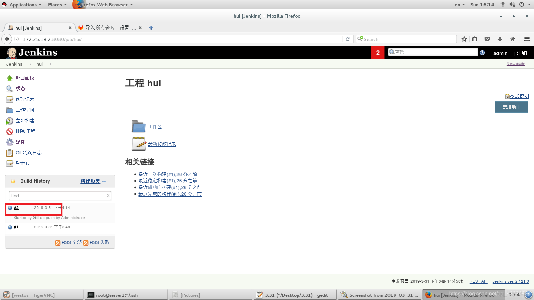Click the Jenkins 查找 search box
534x300 pixels.
click(433, 52)
